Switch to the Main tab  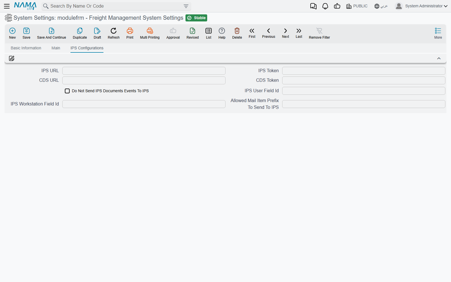pos(56,48)
